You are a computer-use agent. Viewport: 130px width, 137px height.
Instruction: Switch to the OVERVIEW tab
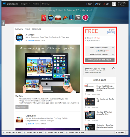pyautogui.click(x=19, y=29)
